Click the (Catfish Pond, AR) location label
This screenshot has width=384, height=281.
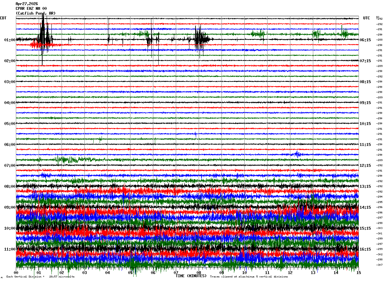(36, 13)
